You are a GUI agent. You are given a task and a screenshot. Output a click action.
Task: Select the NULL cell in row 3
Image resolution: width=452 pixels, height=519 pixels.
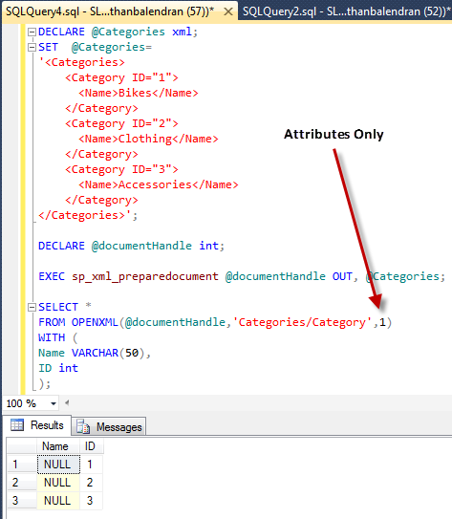click(x=58, y=500)
